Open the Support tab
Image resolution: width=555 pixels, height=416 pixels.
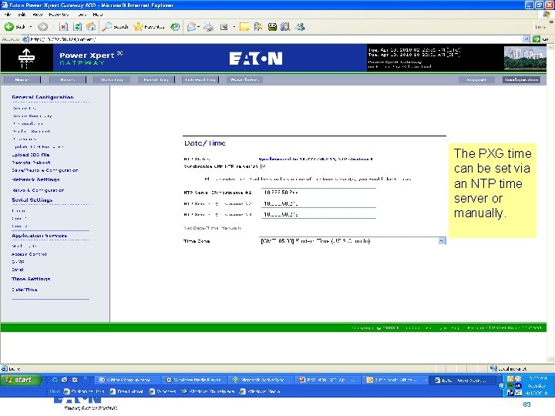pos(476,79)
